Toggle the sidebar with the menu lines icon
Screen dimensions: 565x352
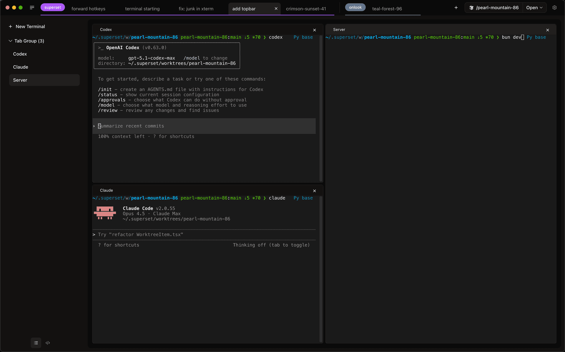pos(32,8)
